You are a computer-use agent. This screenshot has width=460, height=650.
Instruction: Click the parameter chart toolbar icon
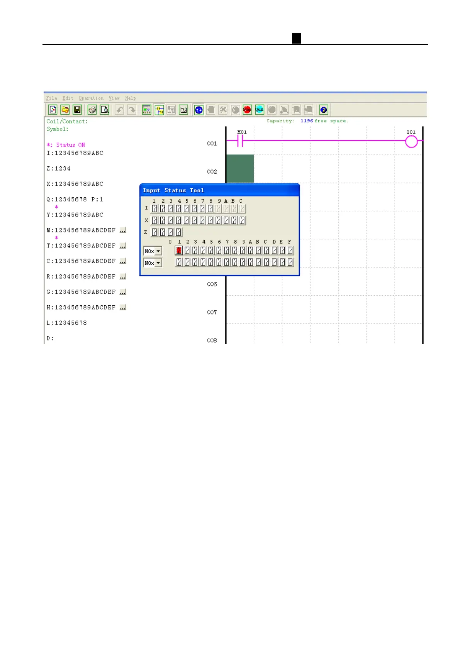click(x=183, y=110)
